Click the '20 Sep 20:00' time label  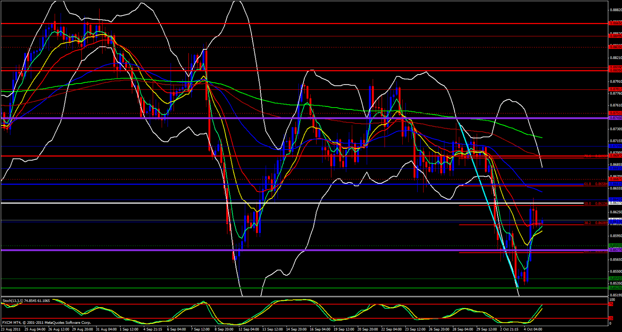click(368, 329)
